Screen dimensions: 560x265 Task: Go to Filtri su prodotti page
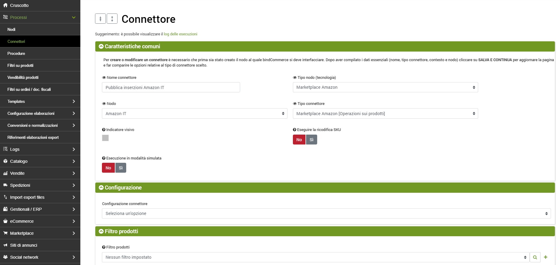click(x=20, y=65)
